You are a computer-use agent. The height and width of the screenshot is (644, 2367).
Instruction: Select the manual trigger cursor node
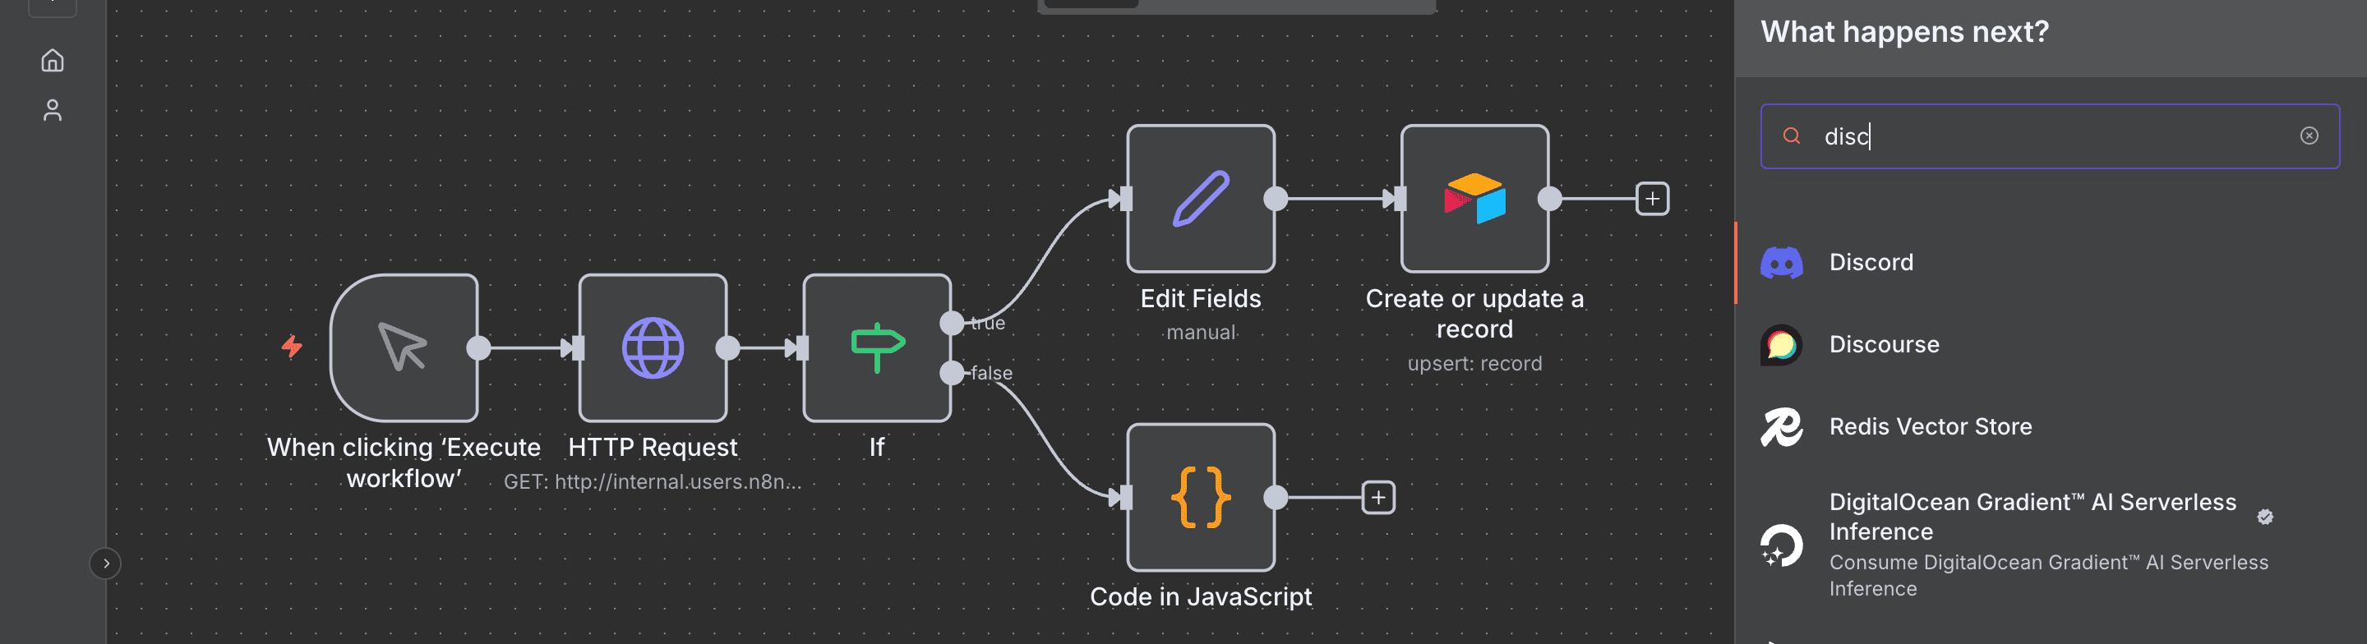(404, 347)
